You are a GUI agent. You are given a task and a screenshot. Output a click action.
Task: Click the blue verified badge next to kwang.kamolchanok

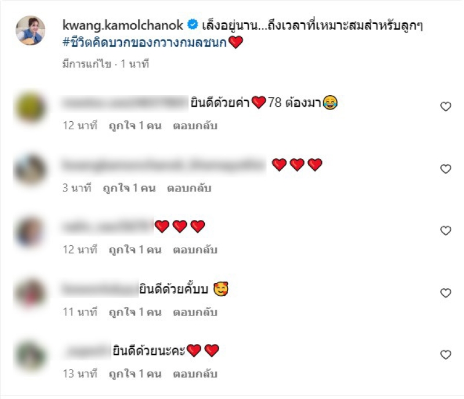coord(193,25)
